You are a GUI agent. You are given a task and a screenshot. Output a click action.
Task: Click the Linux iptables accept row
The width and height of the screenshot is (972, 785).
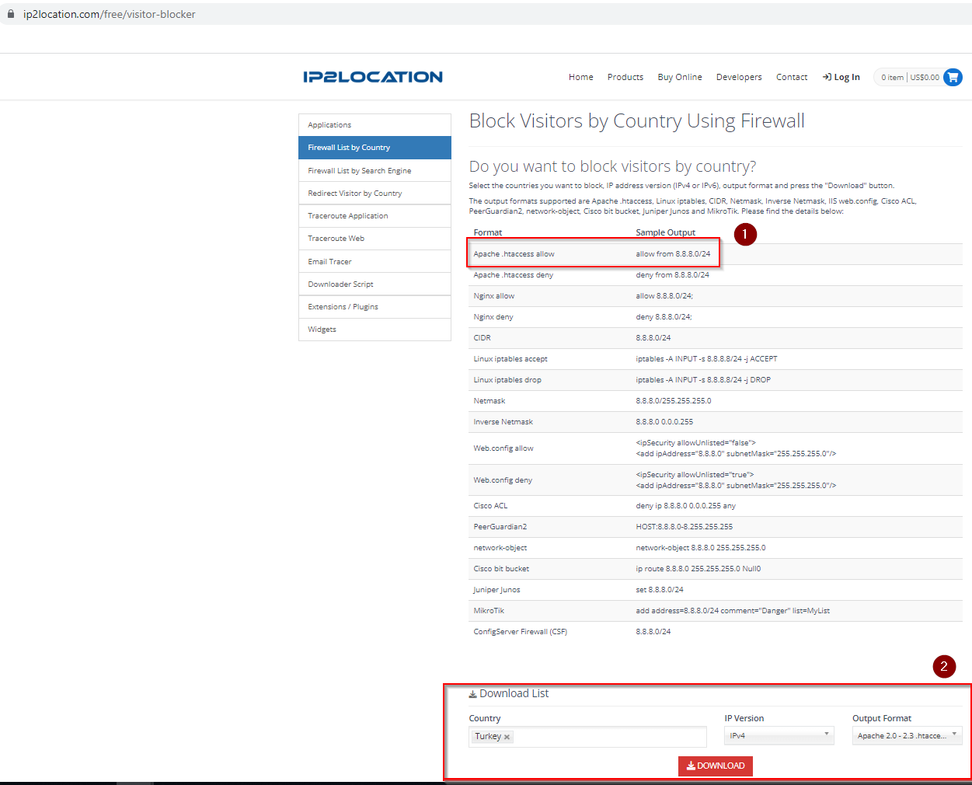716,359
